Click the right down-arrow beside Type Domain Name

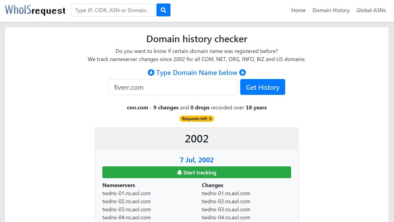coord(242,72)
